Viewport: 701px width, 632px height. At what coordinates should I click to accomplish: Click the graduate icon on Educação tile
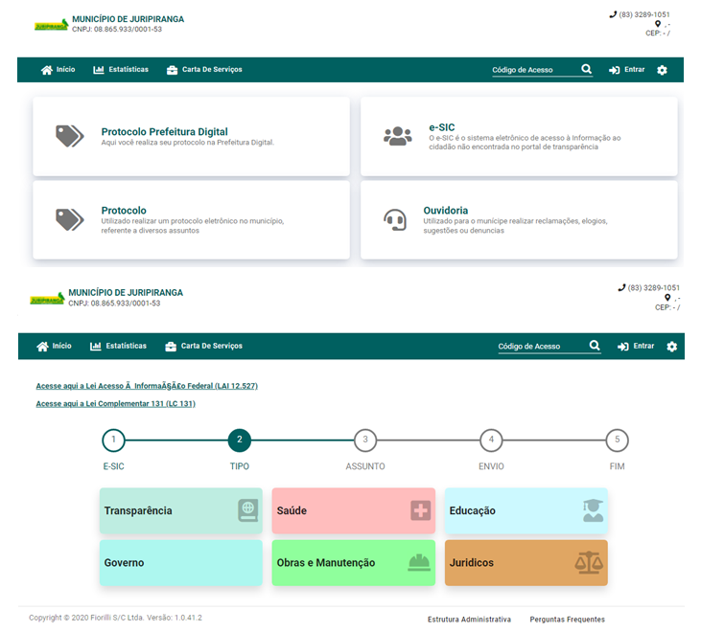pos(594,510)
